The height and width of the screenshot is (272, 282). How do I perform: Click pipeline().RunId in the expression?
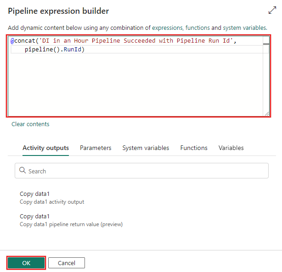pos(55,49)
